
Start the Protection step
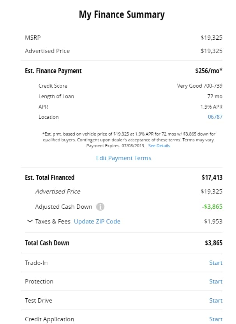click(216, 282)
